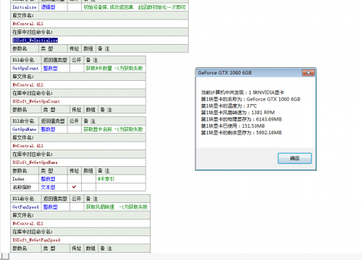Click the dialog line showing 5992.16MB remaining
Image resolution: width=362 pixels, height=260 pixels.
pyautogui.click(x=241, y=133)
